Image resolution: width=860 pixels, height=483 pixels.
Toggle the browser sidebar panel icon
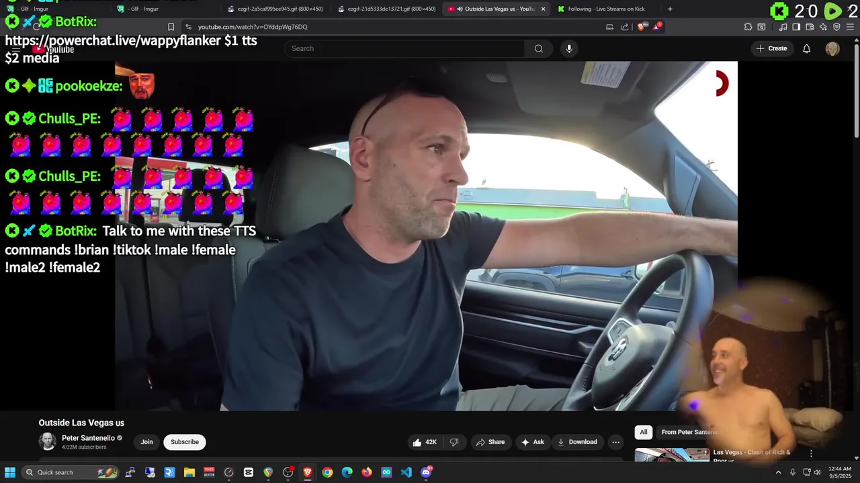pos(796,27)
